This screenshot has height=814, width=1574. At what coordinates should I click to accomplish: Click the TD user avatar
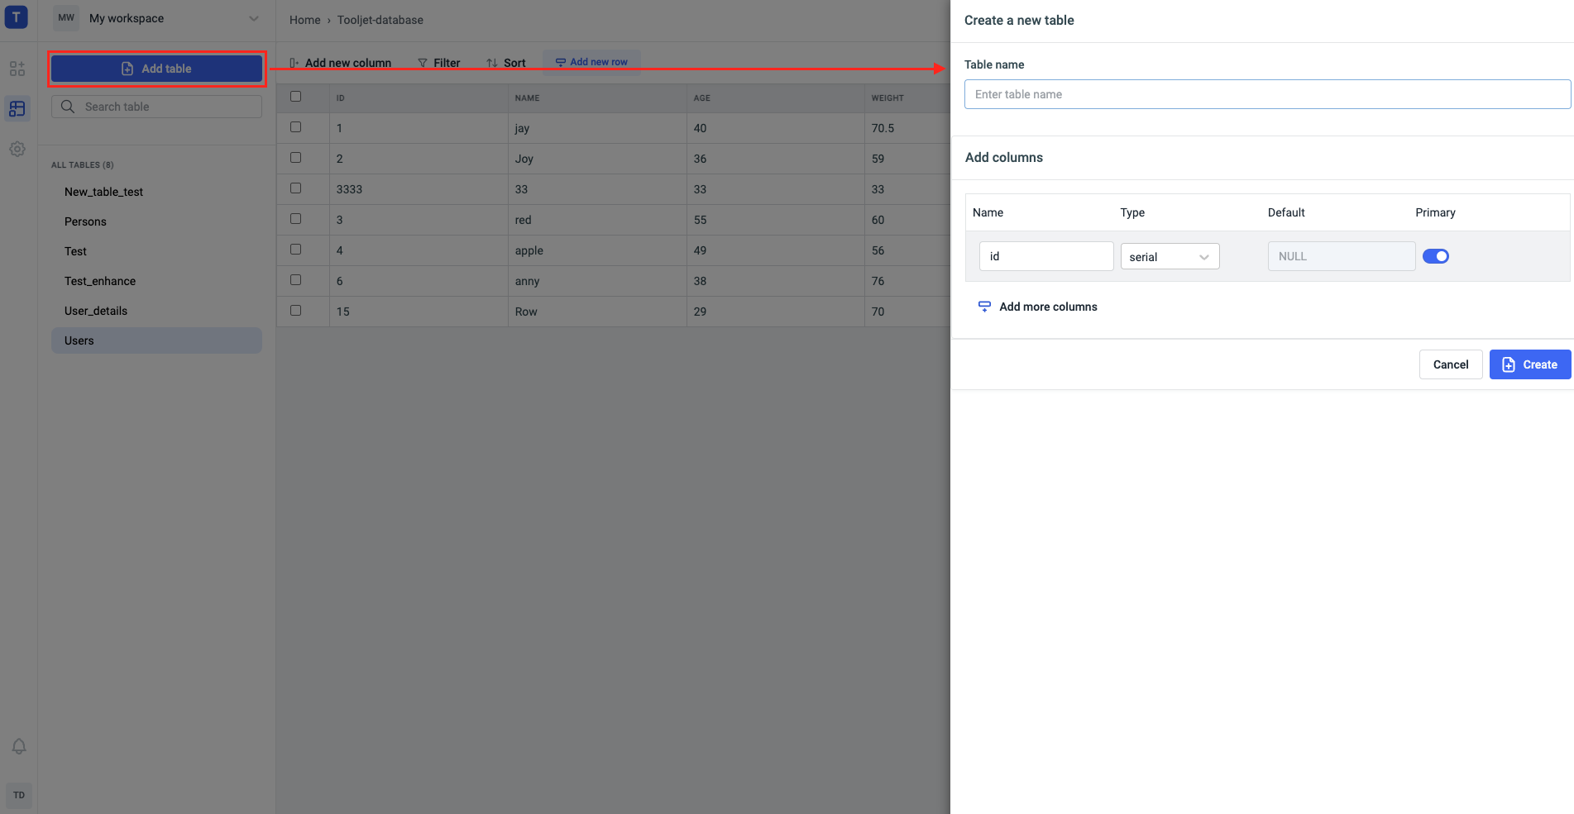(x=19, y=795)
